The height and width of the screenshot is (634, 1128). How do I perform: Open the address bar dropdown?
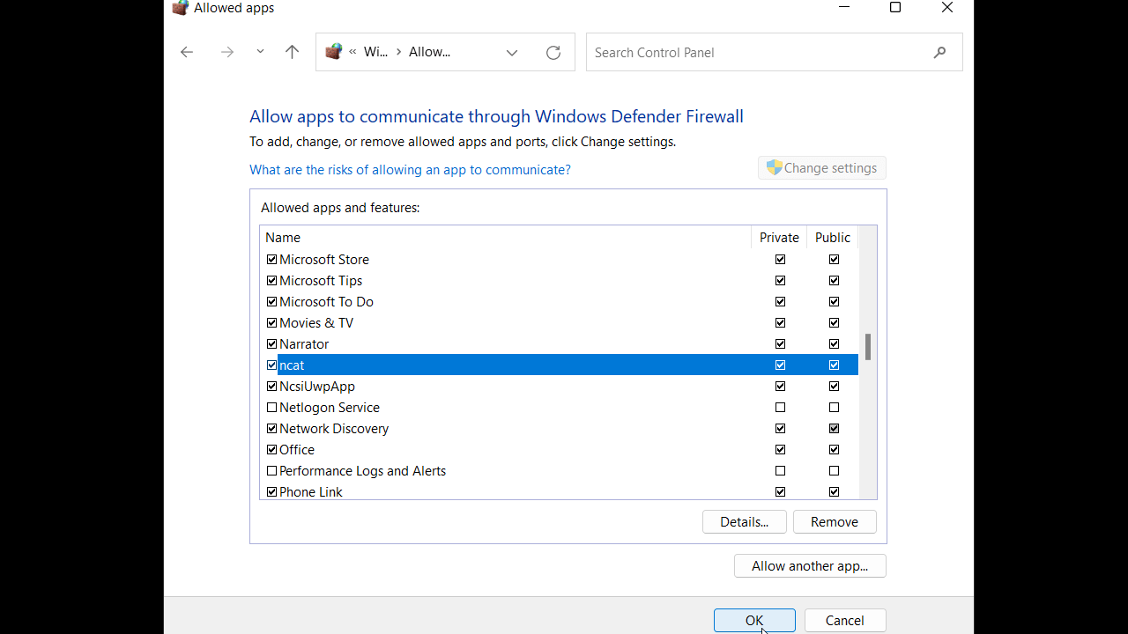(x=511, y=52)
